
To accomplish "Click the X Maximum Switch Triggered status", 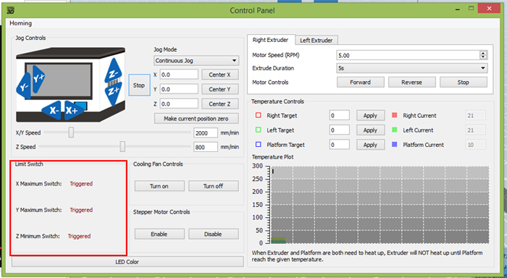I will pyautogui.click(x=81, y=184).
